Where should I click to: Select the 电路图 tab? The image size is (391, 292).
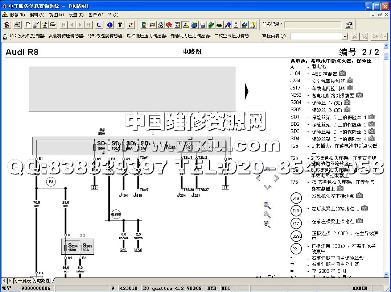[x=44, y=281]
